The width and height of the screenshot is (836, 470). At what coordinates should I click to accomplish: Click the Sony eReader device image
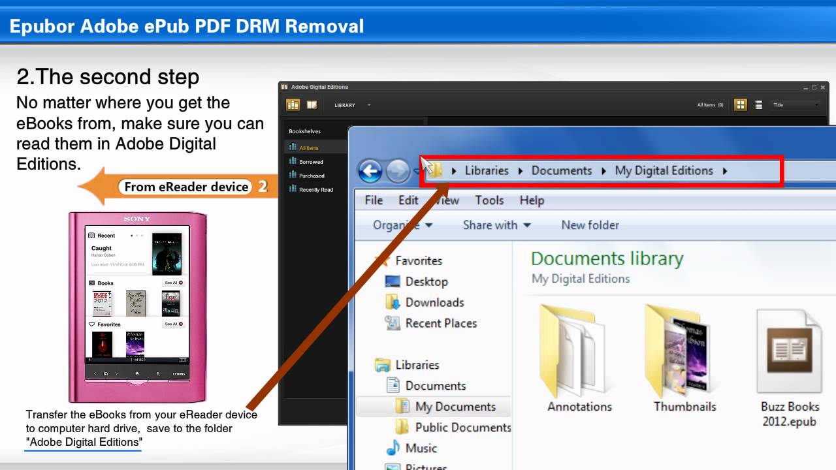point(137,307)
